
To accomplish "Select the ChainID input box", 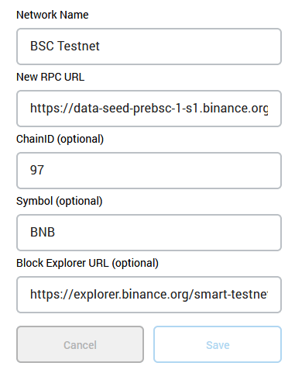I will point(149,171).
